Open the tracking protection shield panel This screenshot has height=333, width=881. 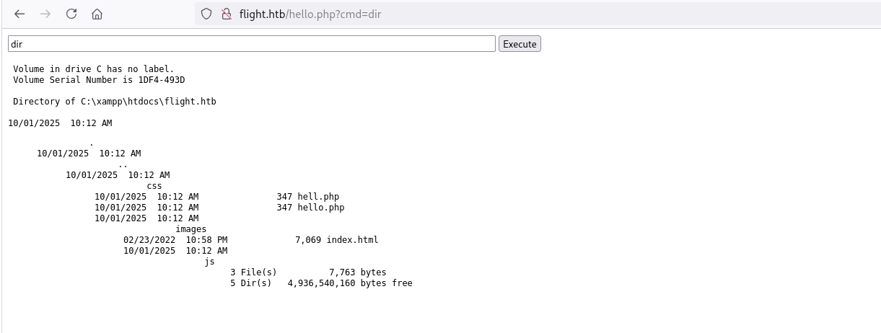click(206, 14)
